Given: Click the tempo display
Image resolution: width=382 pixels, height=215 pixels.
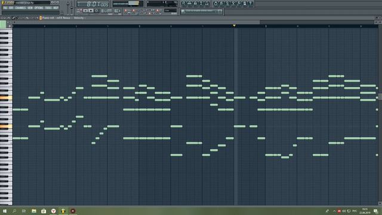Looking at the screenshot, I should (x=106, y=11).
